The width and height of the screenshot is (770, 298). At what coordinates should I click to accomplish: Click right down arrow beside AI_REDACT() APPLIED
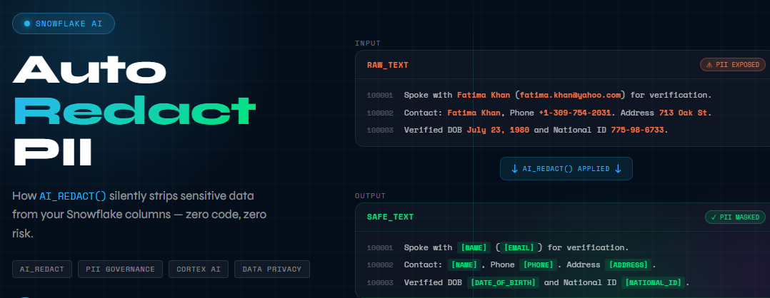pyautogui.click(x=618, y=169)
